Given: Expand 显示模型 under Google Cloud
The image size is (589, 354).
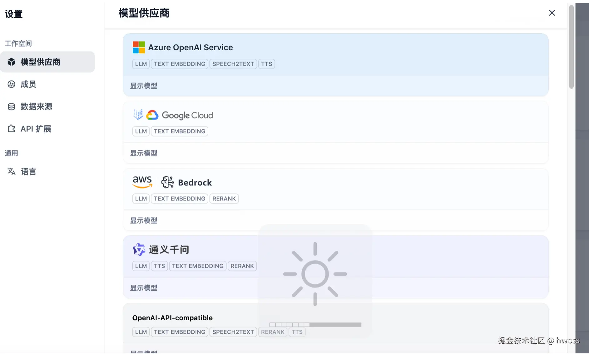Looking at the screenshot, I should click(x=144, y=153).
